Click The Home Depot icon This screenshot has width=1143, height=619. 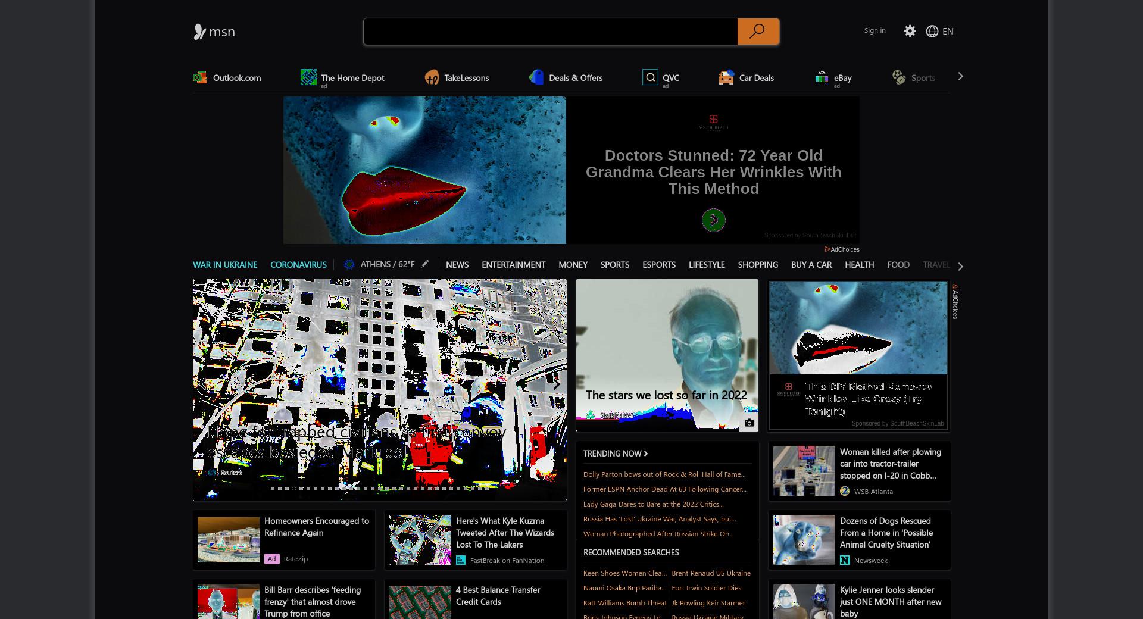308,77
